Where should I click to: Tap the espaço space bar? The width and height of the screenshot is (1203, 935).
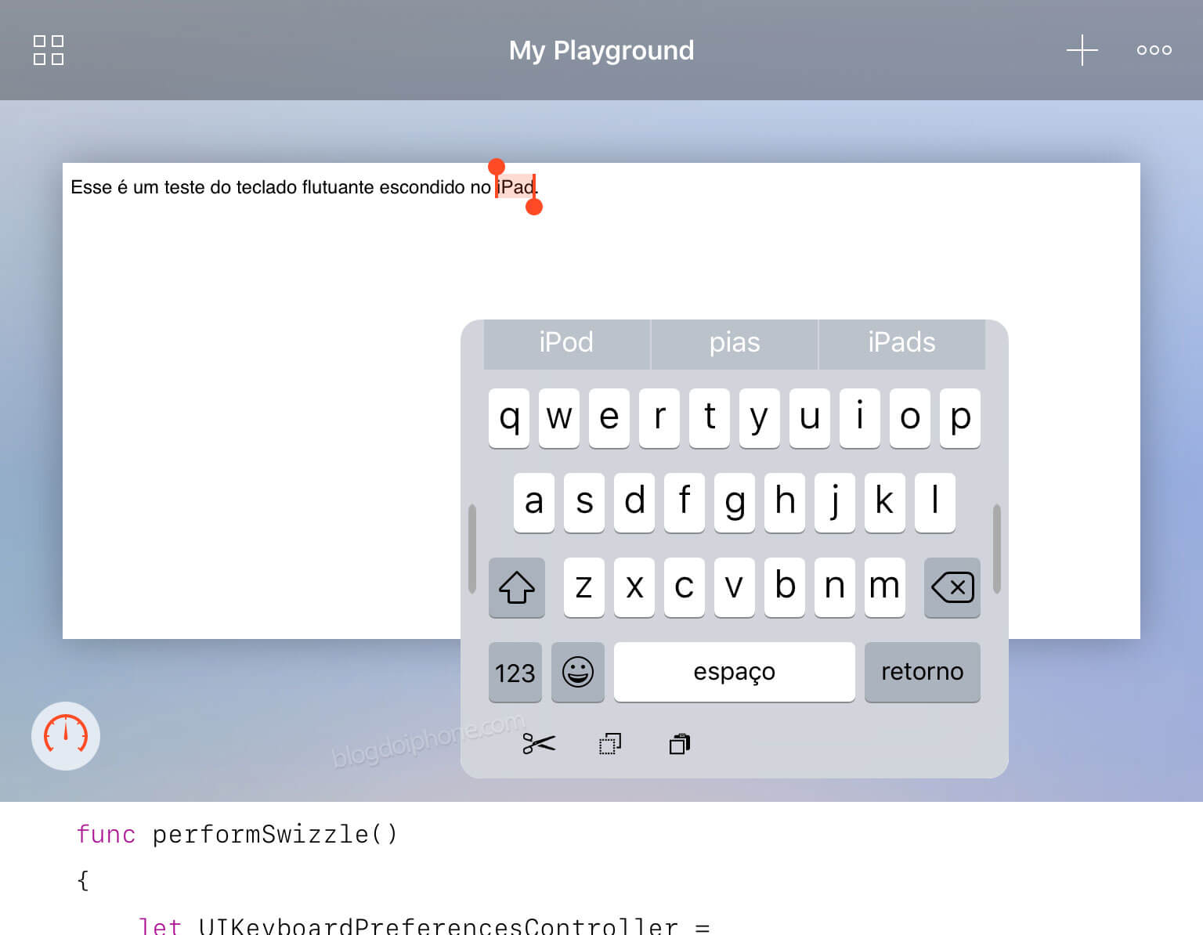(x=735, y=672)
